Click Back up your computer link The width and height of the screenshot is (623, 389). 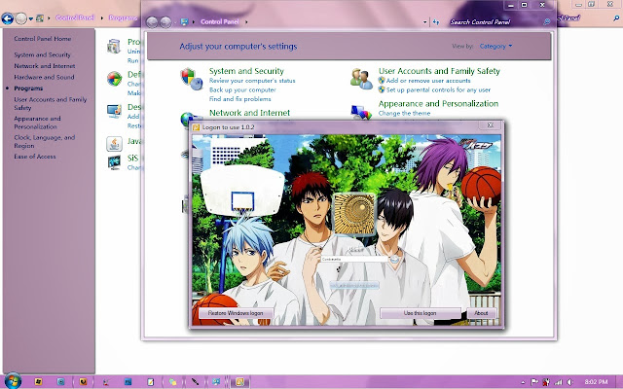tap(242, 90)
